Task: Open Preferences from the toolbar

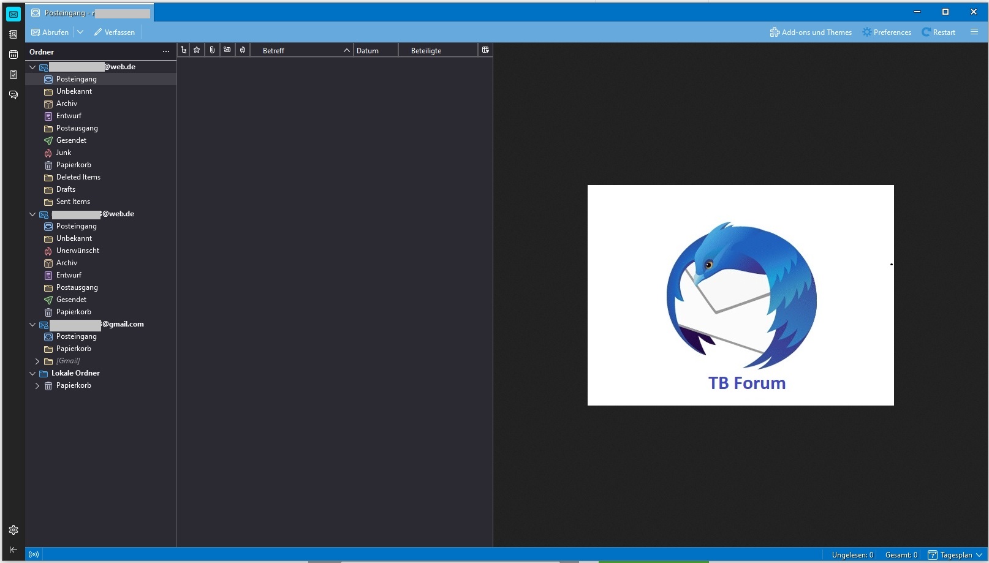Action: (x=887, y=32)
